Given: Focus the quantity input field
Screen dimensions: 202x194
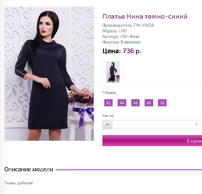Looking at the screenshot, I should [157, 125].
